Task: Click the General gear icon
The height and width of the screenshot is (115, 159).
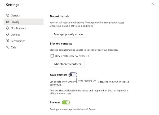Action: pos(7,16)
